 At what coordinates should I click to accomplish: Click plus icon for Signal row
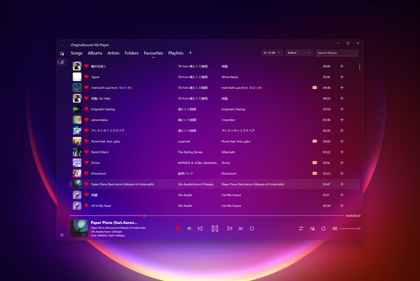click(x=342, y=77)
